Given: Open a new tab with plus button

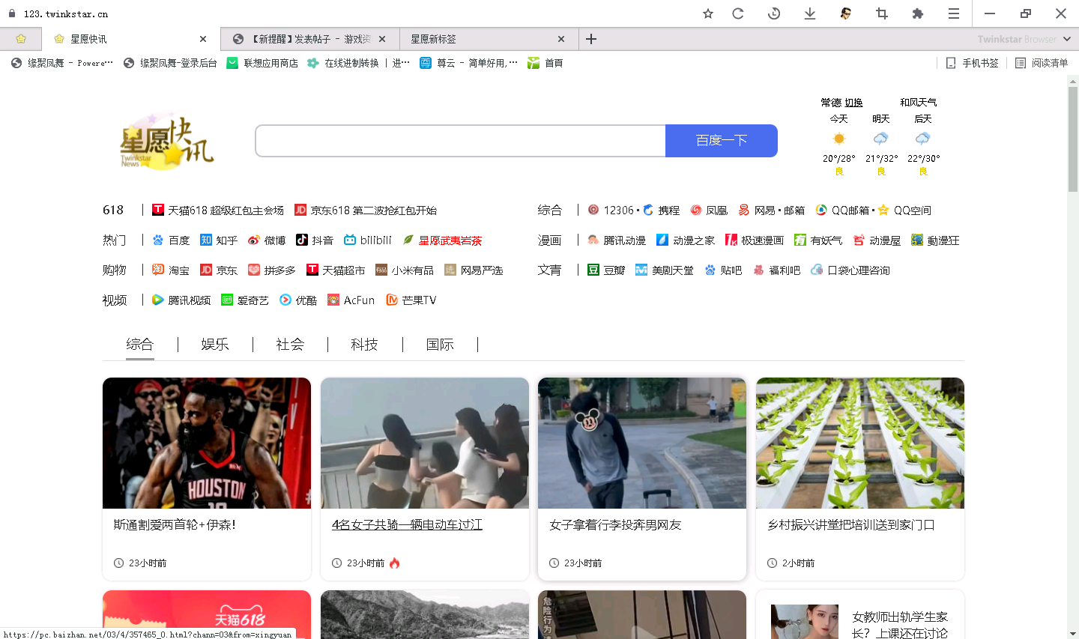Looking at the screenshot, I should click(x=591, y=39).
